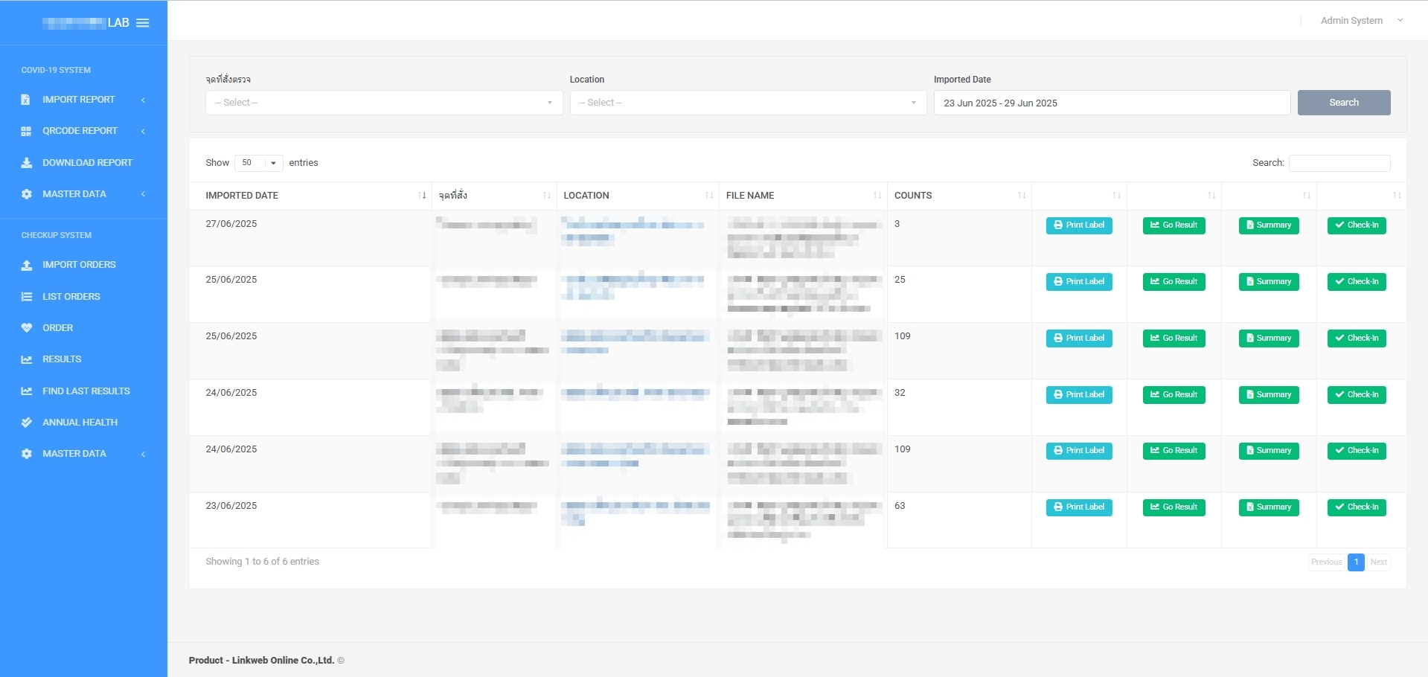Click Print Label for the 27/06/2025 entry
1428x677 pixels.
coord(1079,225)
